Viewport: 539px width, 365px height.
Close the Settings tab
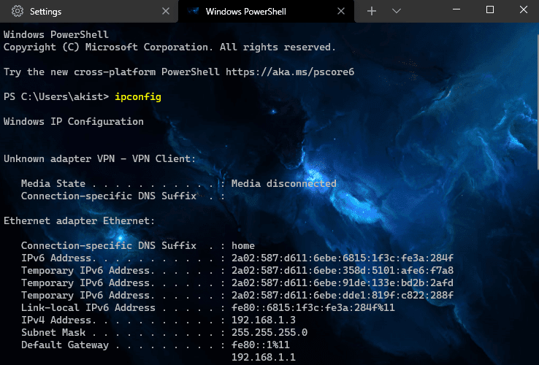tap(166, 12)
